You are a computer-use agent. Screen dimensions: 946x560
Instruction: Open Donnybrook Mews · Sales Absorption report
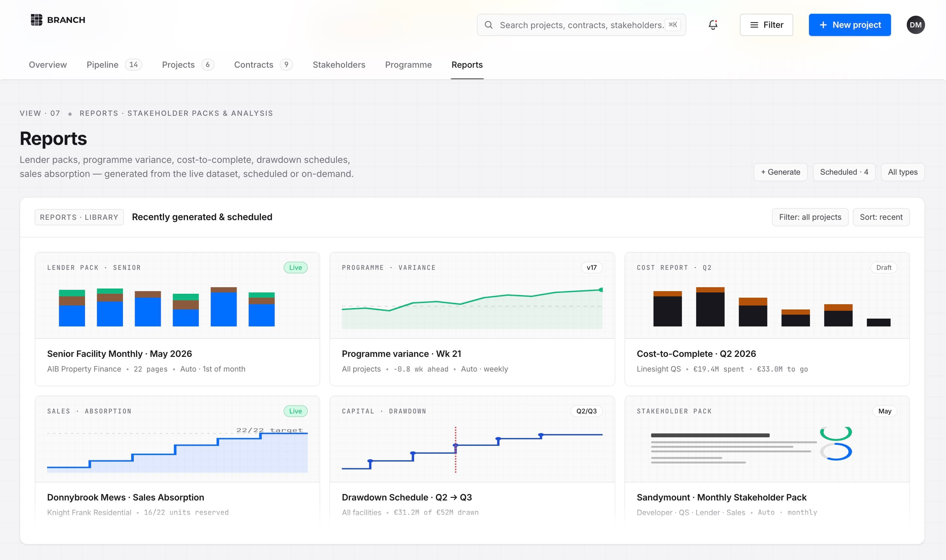(x=126, y=497)
